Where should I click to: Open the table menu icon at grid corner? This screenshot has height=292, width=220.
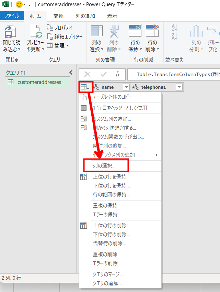pyautogui.click(x=85, y=87)
